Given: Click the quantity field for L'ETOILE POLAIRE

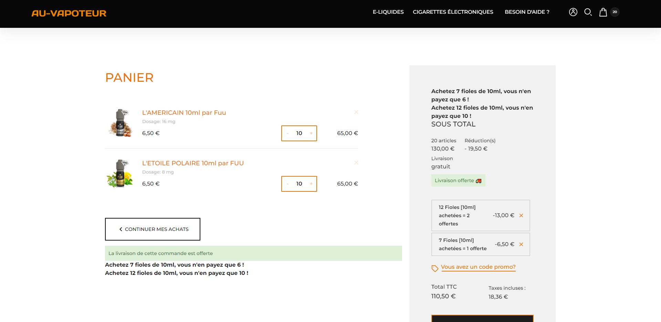Looking at the screenshot, I should click(x=299, y=184).
